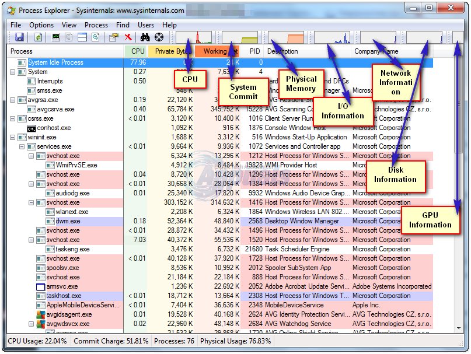Open the View menu
The width and height of the screenshot is (471, 354).
coord(69,25)
